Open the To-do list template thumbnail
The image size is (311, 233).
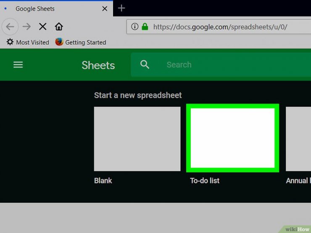[233, 138]
